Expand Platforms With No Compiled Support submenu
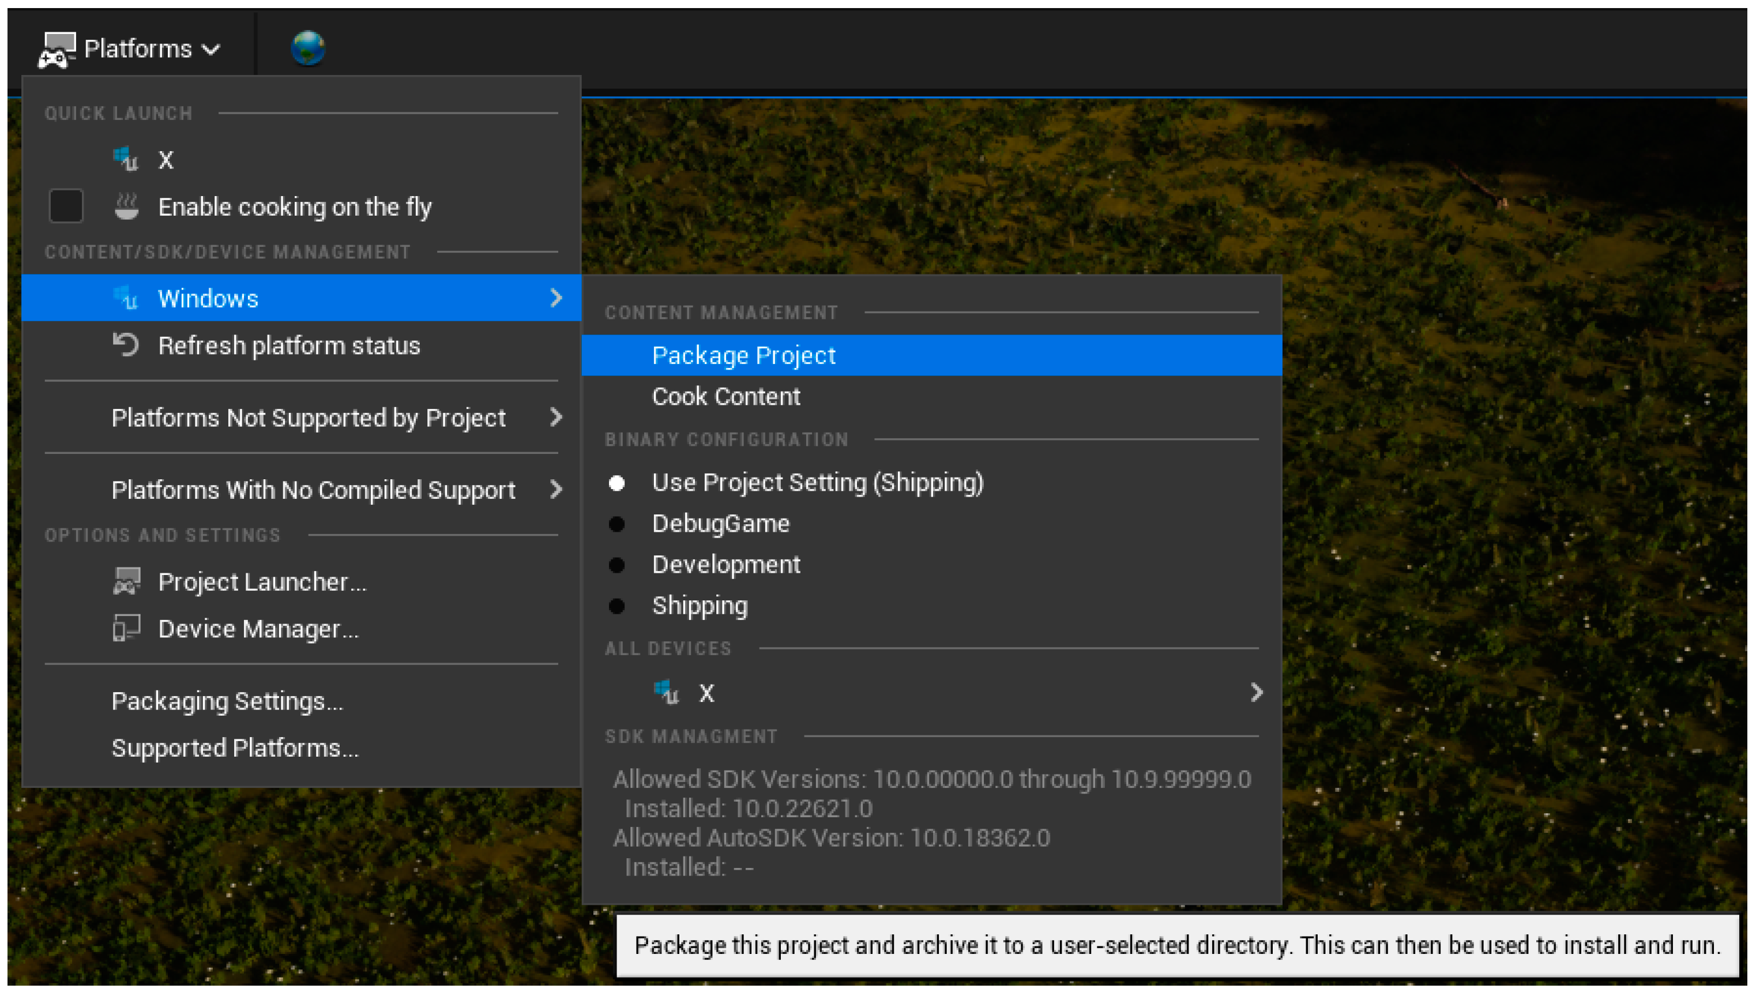Screen dimensions: 1756x992 coord(314,490)
